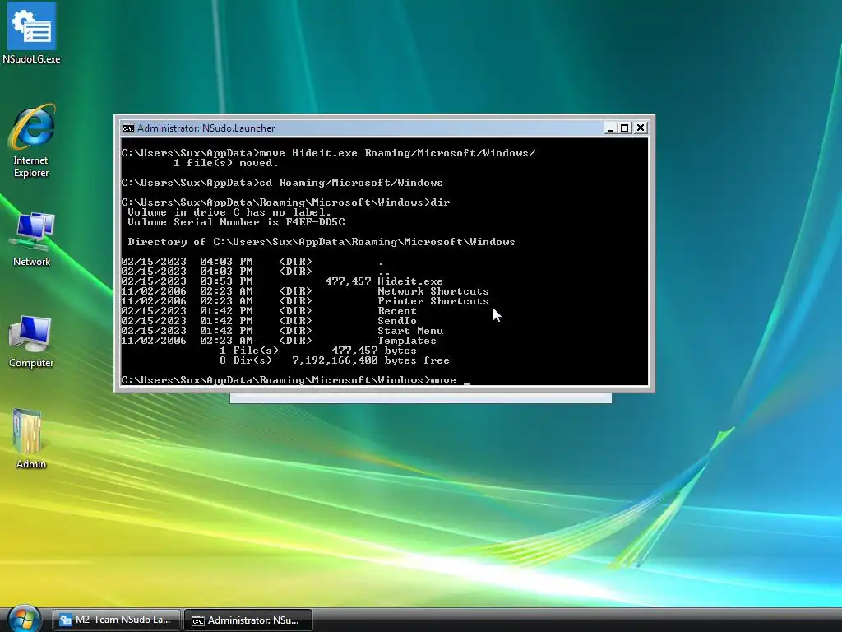Click the Start Menu directory entry
Viewport: 842px width, 632px height.
click(x=410, y=331)
